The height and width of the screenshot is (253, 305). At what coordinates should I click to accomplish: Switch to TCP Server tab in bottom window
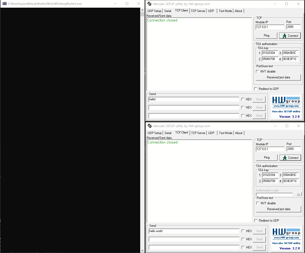tap(198, 133)
